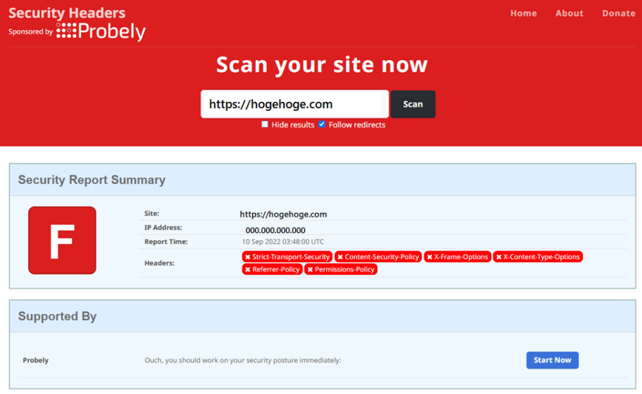Dismiss the Strict-Transport-Security warning via its x icon
The height and width of the screenshot is (394, 642).
248,257
